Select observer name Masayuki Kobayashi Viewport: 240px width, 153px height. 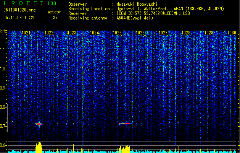[137, 4]
